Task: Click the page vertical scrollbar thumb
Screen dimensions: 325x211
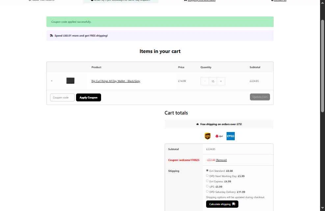Action: click(x=322, y=66)
